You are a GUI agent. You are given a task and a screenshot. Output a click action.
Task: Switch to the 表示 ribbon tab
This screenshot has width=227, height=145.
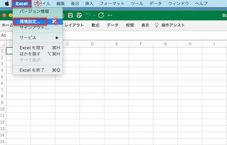(145, 25)
